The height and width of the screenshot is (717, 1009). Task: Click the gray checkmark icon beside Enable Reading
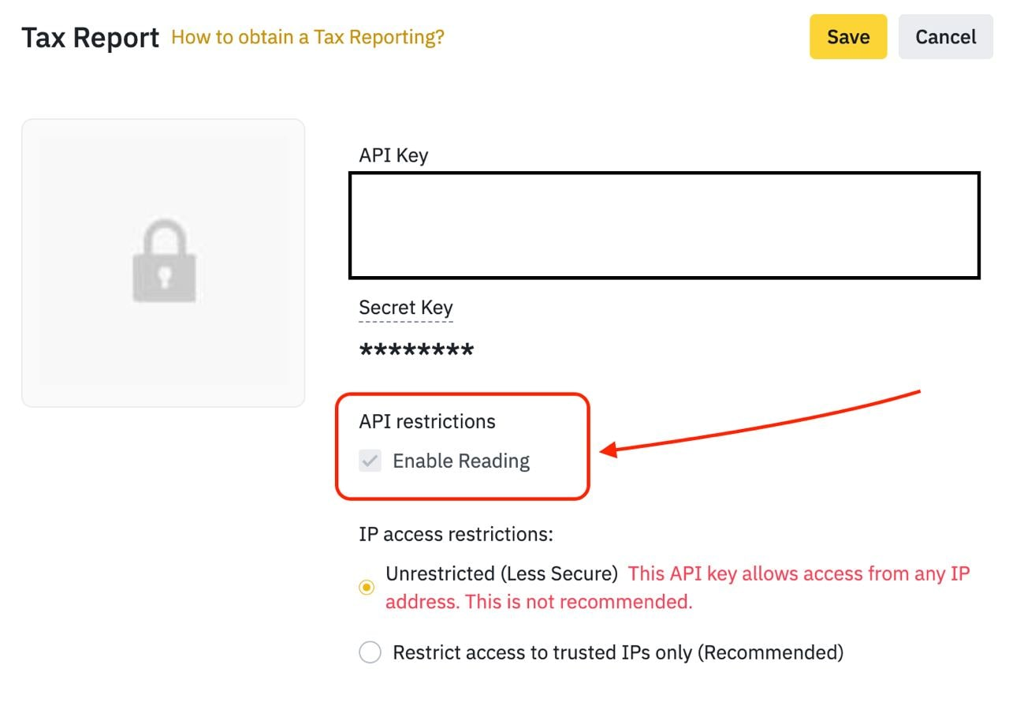pos(370,461)
